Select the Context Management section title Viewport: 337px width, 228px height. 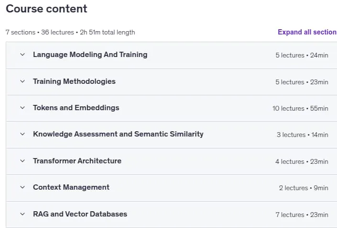[71, 187]
